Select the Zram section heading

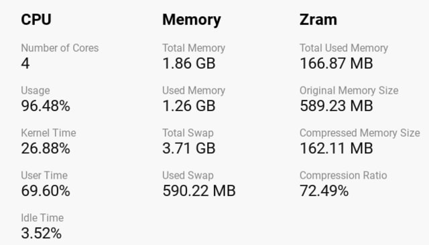(318, 19)
